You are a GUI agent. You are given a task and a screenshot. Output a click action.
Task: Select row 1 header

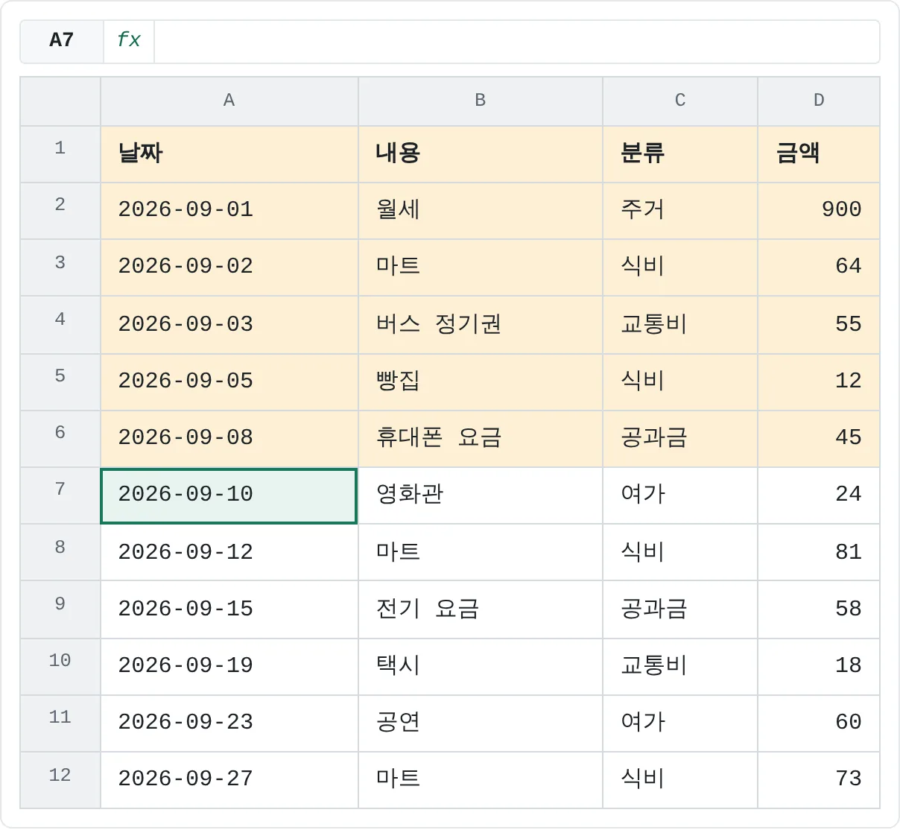click(60, 154)
